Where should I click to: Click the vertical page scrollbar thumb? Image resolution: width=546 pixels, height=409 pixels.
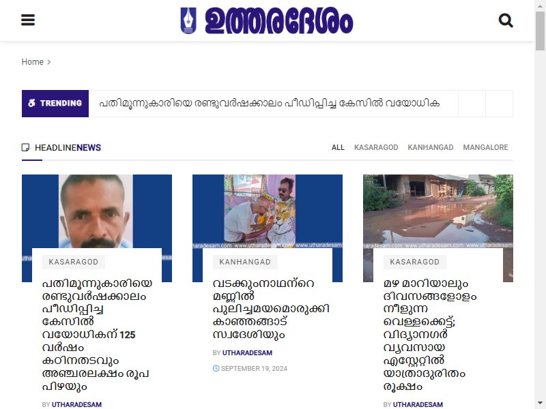pyautogui.click(x=540, y=31)
